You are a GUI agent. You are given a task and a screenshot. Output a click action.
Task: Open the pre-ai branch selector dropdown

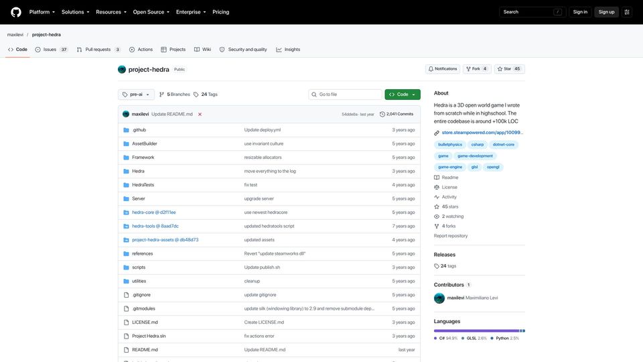[x=136, y=95]
